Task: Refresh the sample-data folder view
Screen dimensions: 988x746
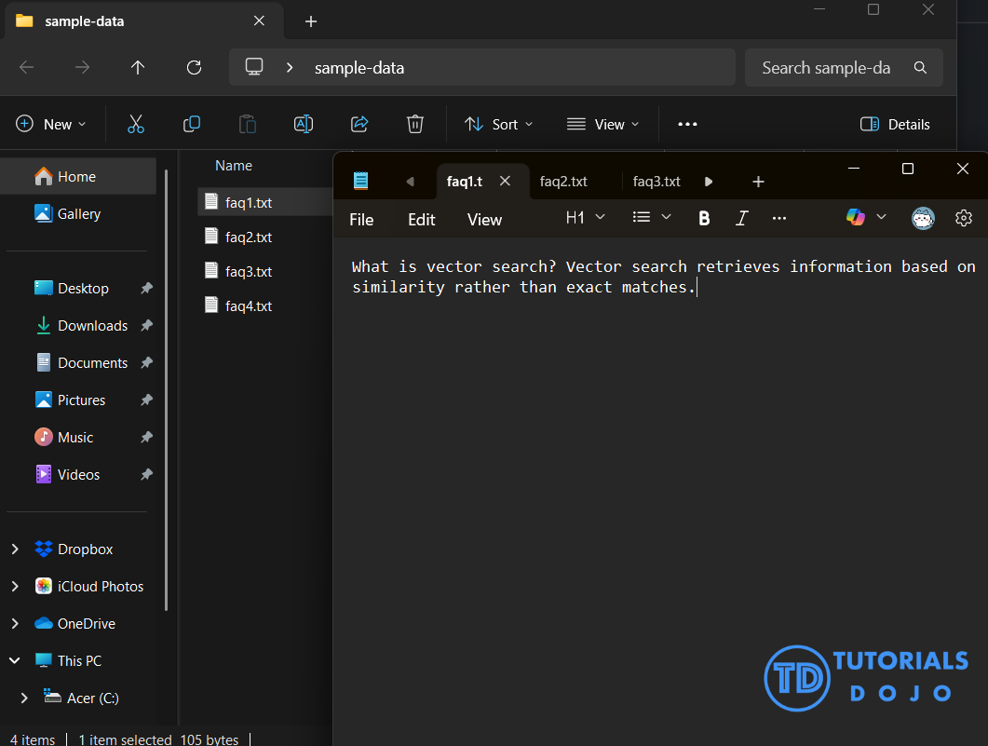Action: (x=194, y=67)
